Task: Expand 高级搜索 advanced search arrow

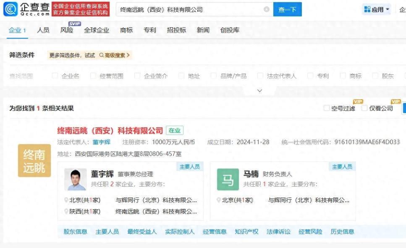Action: 128,55
